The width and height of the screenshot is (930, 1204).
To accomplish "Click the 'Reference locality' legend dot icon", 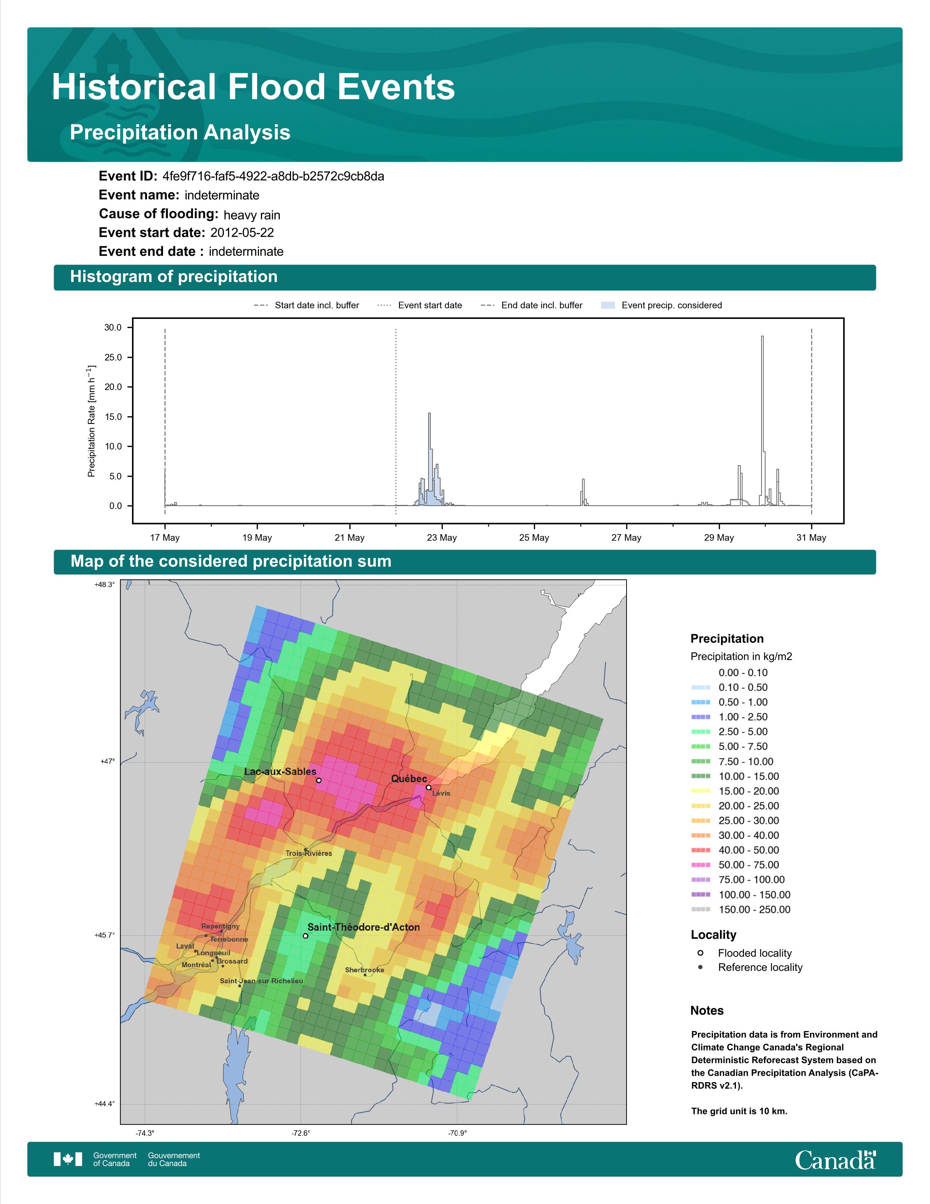I will pos(700,968).
